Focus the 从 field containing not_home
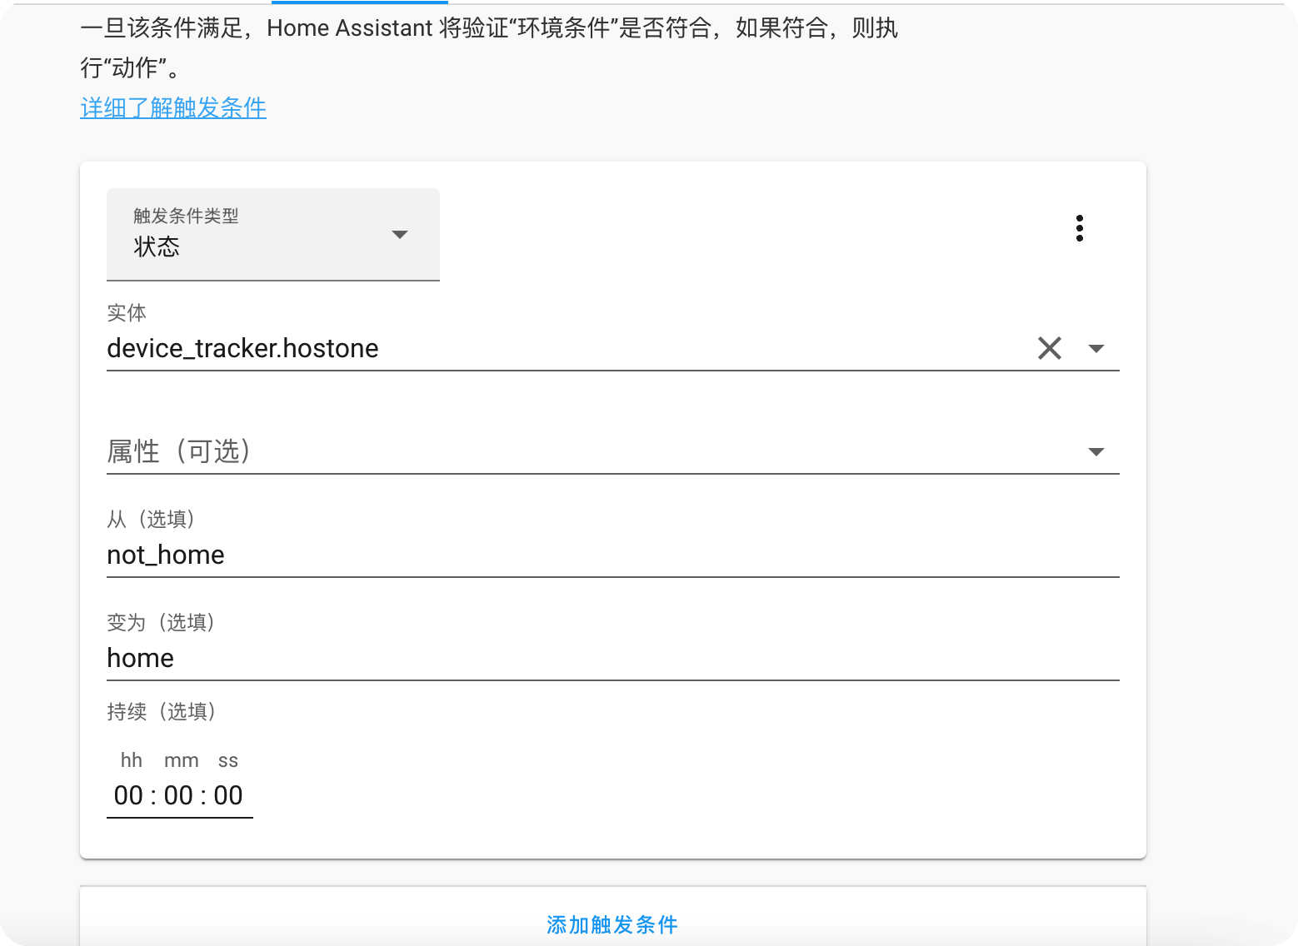This screenshot has height=946, width=1298. (612, 555)
